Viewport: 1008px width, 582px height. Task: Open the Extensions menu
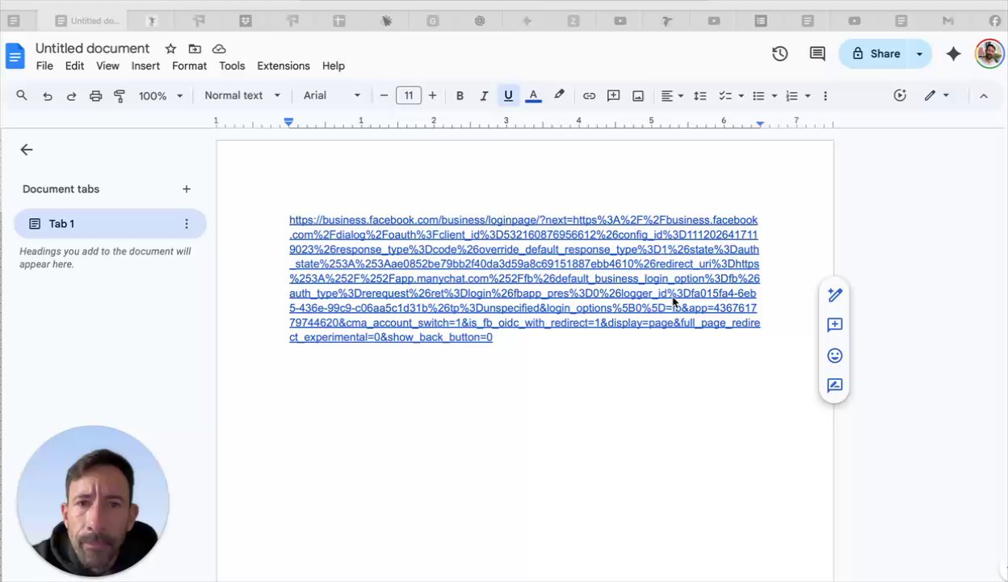tap(283, 65)
